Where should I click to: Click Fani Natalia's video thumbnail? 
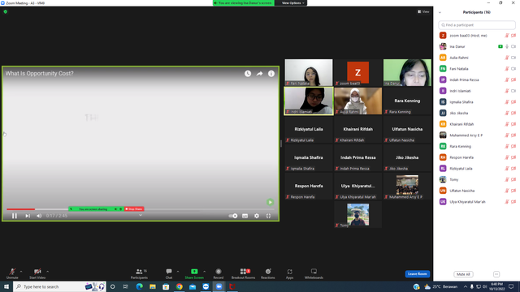[x=309, y=72]
